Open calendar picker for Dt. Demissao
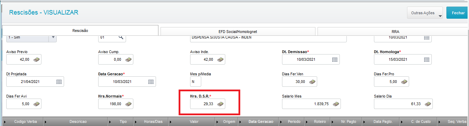The width and height of the screenshot is (469, 126). [335, 60]
